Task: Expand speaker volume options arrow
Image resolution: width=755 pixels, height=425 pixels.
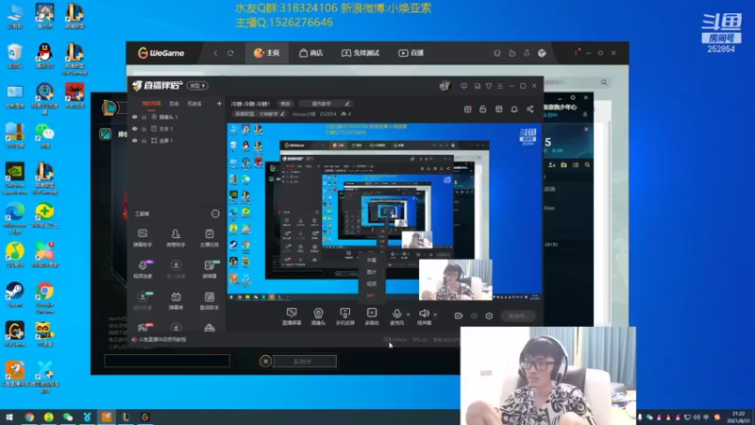Action: pyautogui.click(x=435, y=314)
